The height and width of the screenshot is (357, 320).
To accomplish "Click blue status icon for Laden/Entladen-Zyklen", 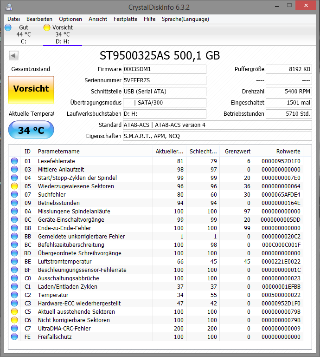I will [14, 287].
